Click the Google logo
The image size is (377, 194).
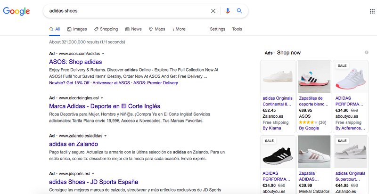click(x=16, y=11)
